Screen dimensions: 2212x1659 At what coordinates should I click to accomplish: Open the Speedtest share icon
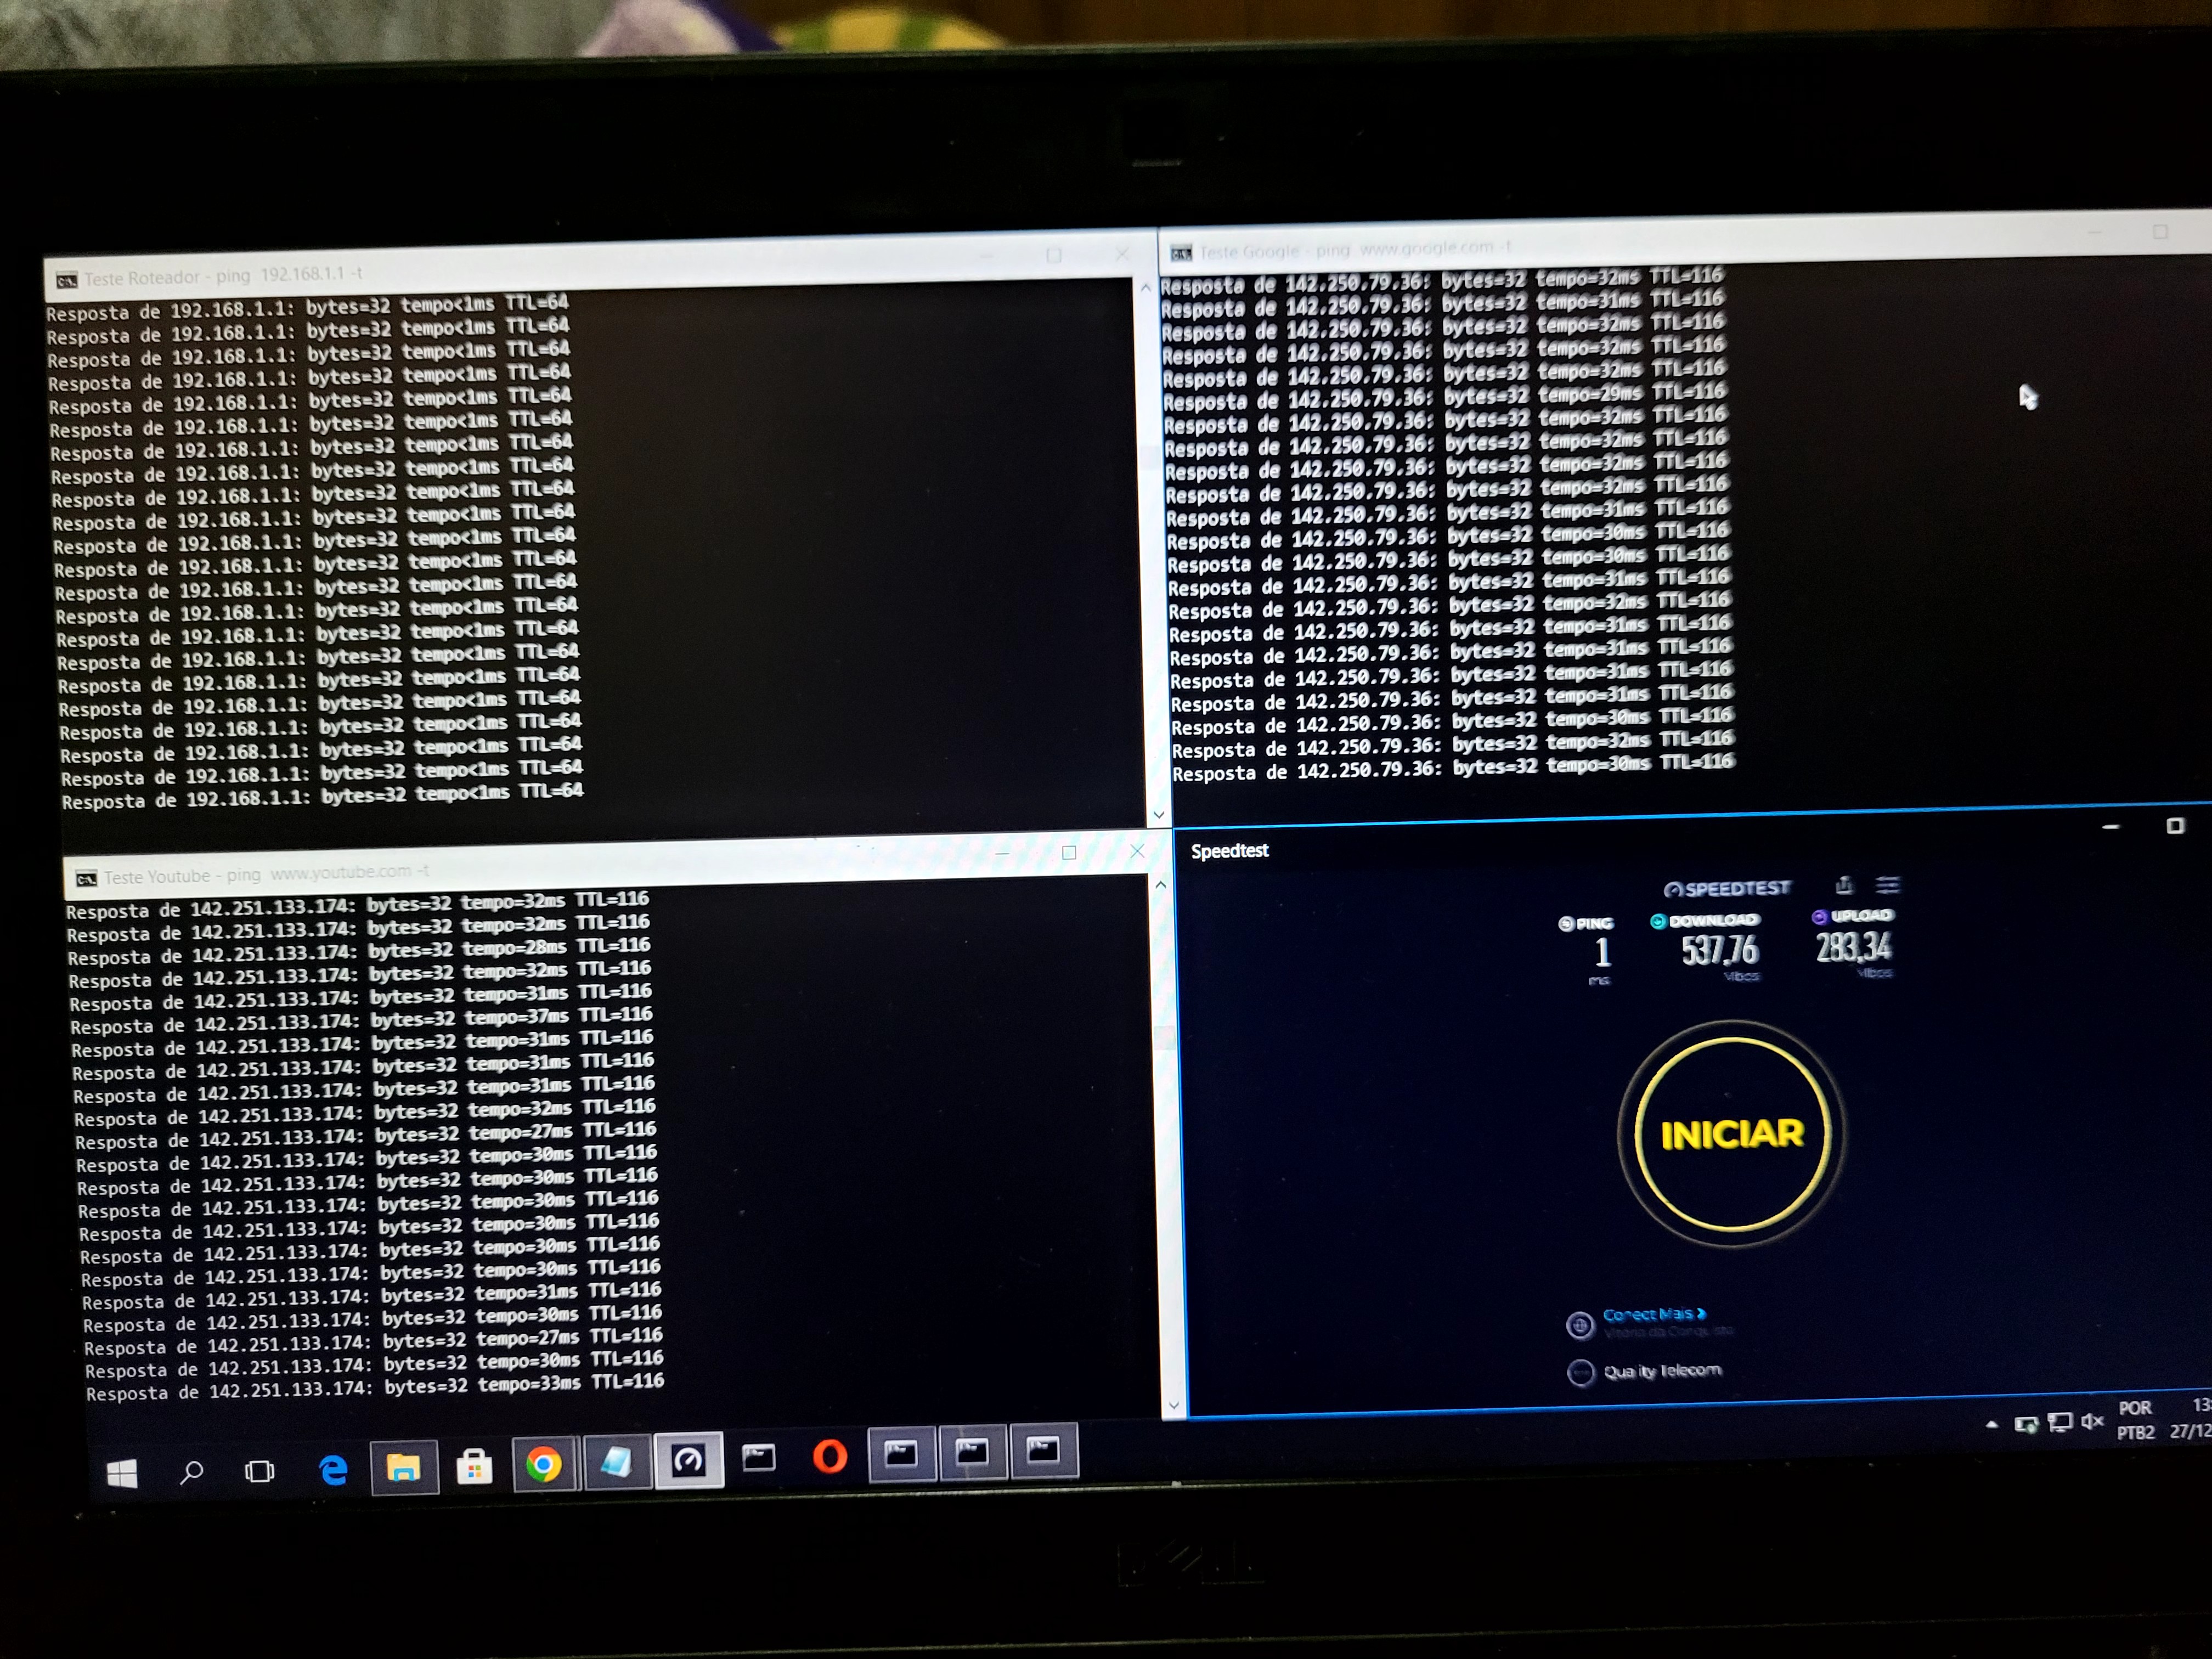(x=1844, y=885)
